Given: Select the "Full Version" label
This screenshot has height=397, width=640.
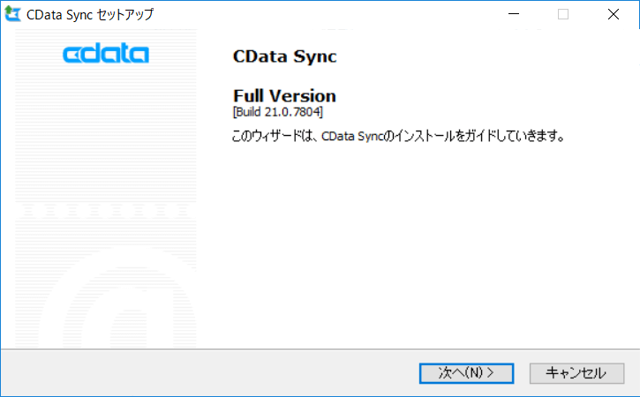Looking at the screenshot, I should [284, 96].
